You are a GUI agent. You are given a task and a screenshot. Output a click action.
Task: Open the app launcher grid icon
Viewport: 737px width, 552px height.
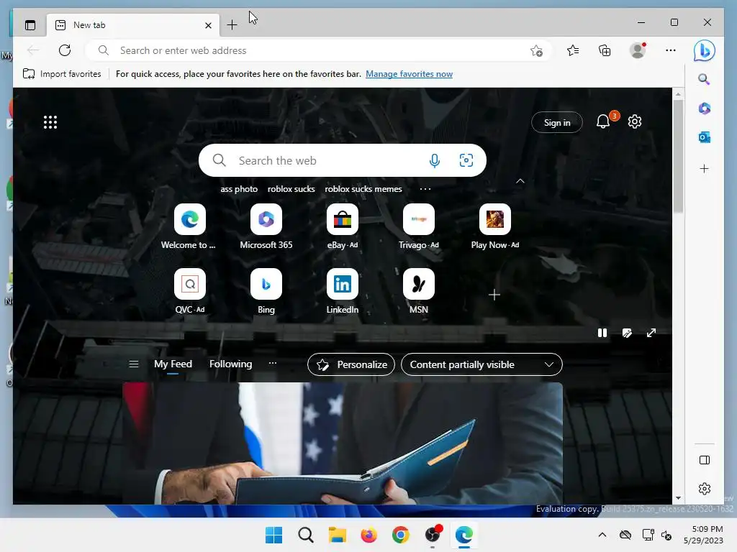[x=50, y=122]
